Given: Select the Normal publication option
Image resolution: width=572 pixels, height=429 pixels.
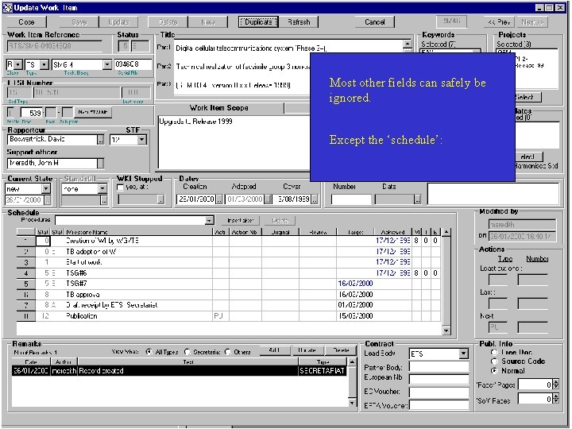Looking at the screenshot, I should 494,371.
